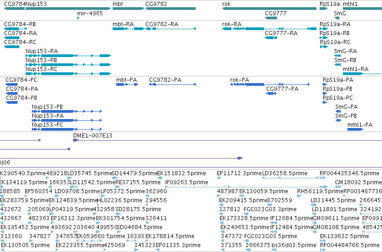Select the SmG-PA protein
Screen dimensions: 382x252
338,111
